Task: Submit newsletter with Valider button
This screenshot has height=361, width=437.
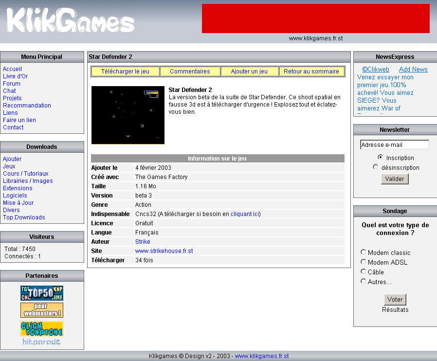Action: tap(395, 179)
